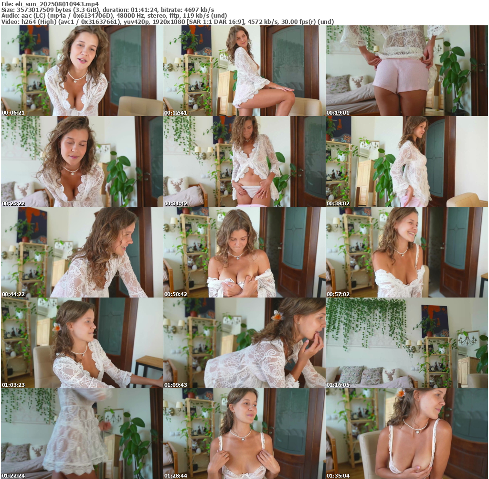Click the frame at 00:38:02
Viewport: 489px width, 479px height.
tap(406, 161)
